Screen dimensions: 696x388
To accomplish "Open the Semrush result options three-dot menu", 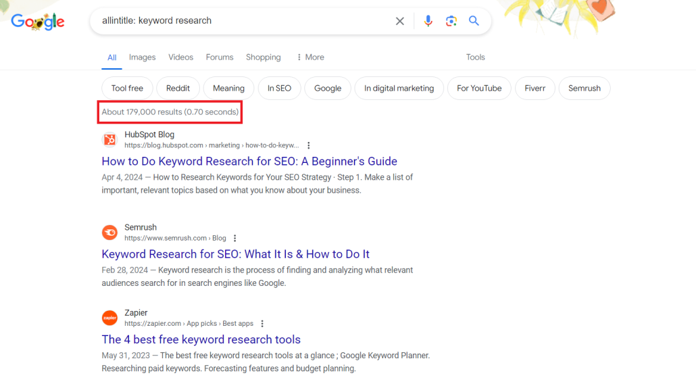I will [234, 238].
